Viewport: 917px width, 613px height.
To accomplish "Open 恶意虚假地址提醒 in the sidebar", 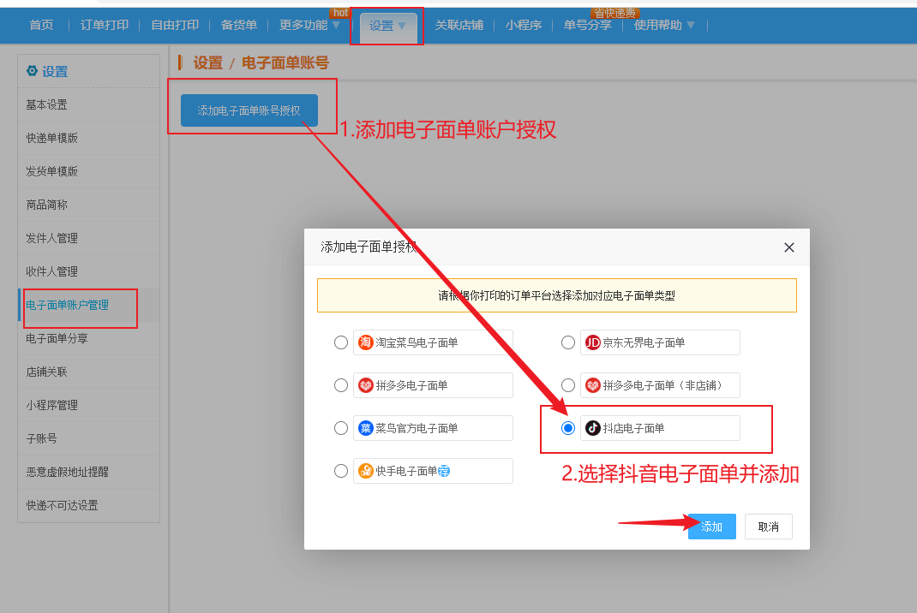I will coord(89,472).
